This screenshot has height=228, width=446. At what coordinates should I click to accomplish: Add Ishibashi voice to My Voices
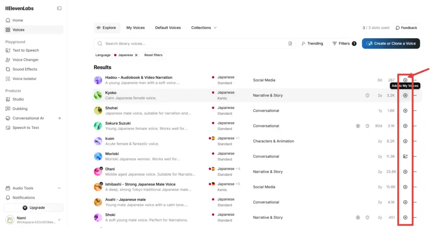click(x=405, y=187)
